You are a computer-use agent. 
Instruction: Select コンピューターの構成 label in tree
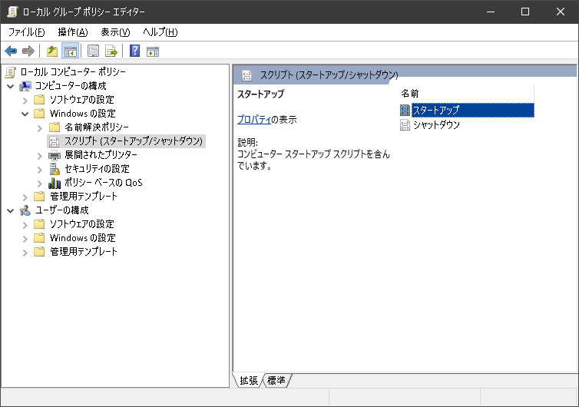(71, 86)
